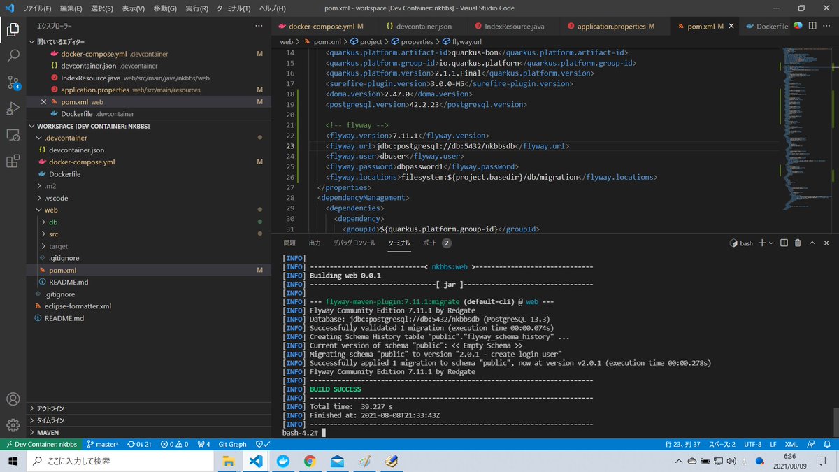Screen dimensions: 839x472
Task: Open pom.xml in the workspace tree
Action: click(148, 270)
